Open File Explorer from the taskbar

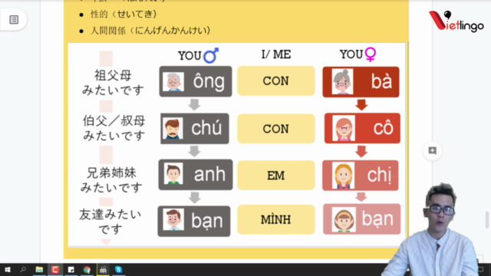click(x=39, y=269)
